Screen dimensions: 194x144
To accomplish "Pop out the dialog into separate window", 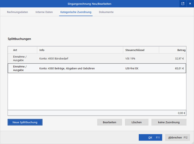I will pos(183,4).
